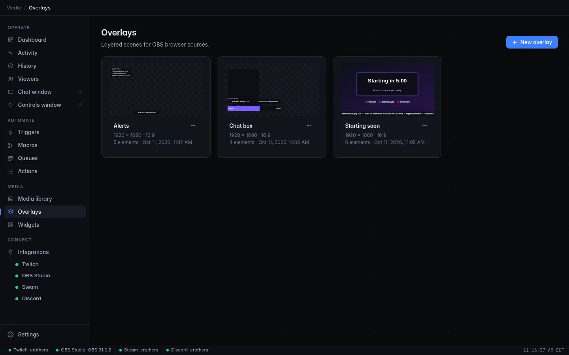This screenshot has width=569, height=355.
Task: Click the Twitch green status dot in sidebar
Action: pyautogui.click(x=17, y=264)
